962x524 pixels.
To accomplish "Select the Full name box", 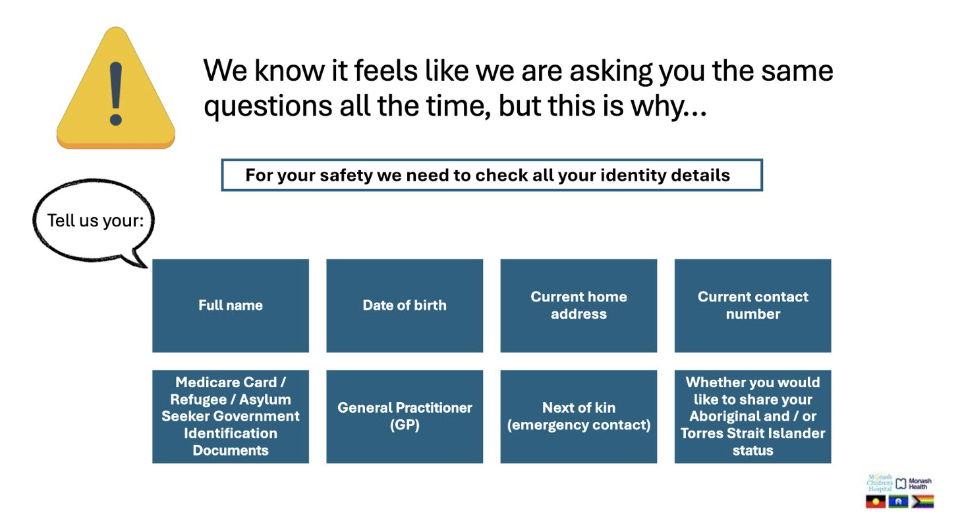I will (231, 305).
